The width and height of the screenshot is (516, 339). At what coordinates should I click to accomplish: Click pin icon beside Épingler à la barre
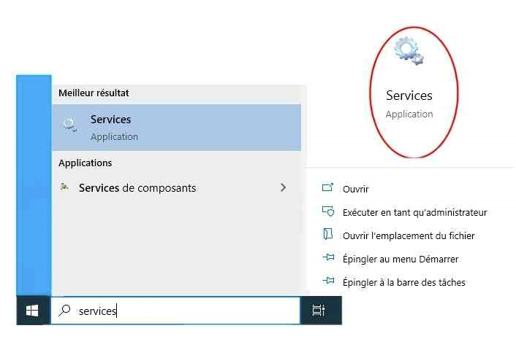pos(328,281)
